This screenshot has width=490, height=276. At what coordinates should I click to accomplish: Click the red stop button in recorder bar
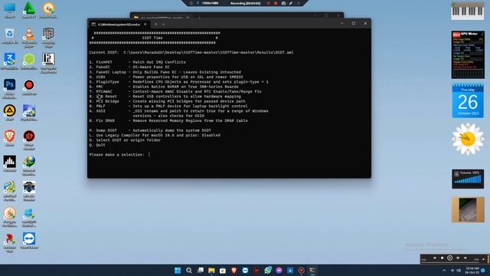[276, 3]
